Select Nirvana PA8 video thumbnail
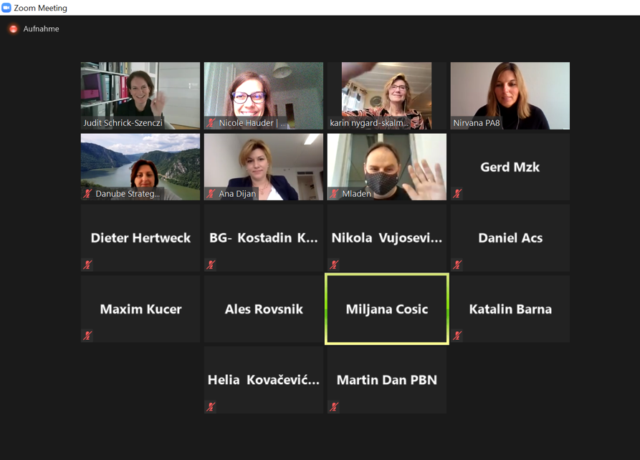 pyautogui.click(x=510, y=96)
